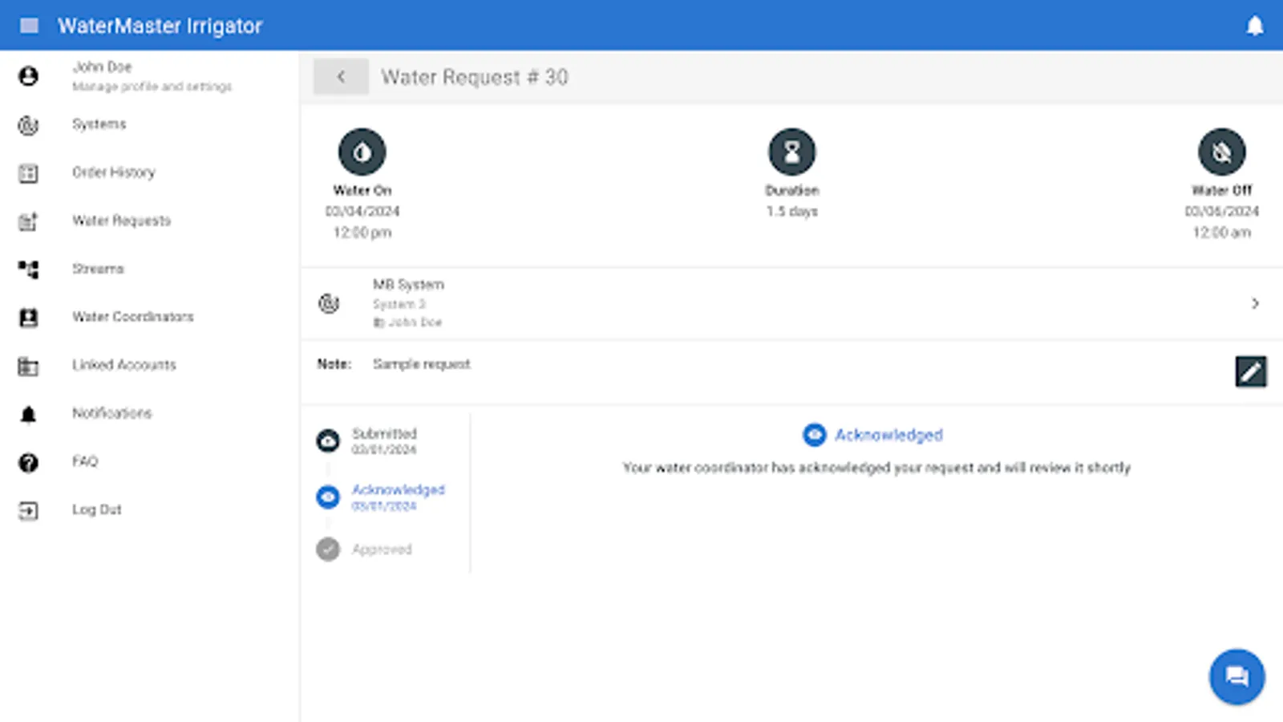Open the sidebar menu square at top left
The height and width of the screenshot is (722, 1283).
(x=30, y=25)
